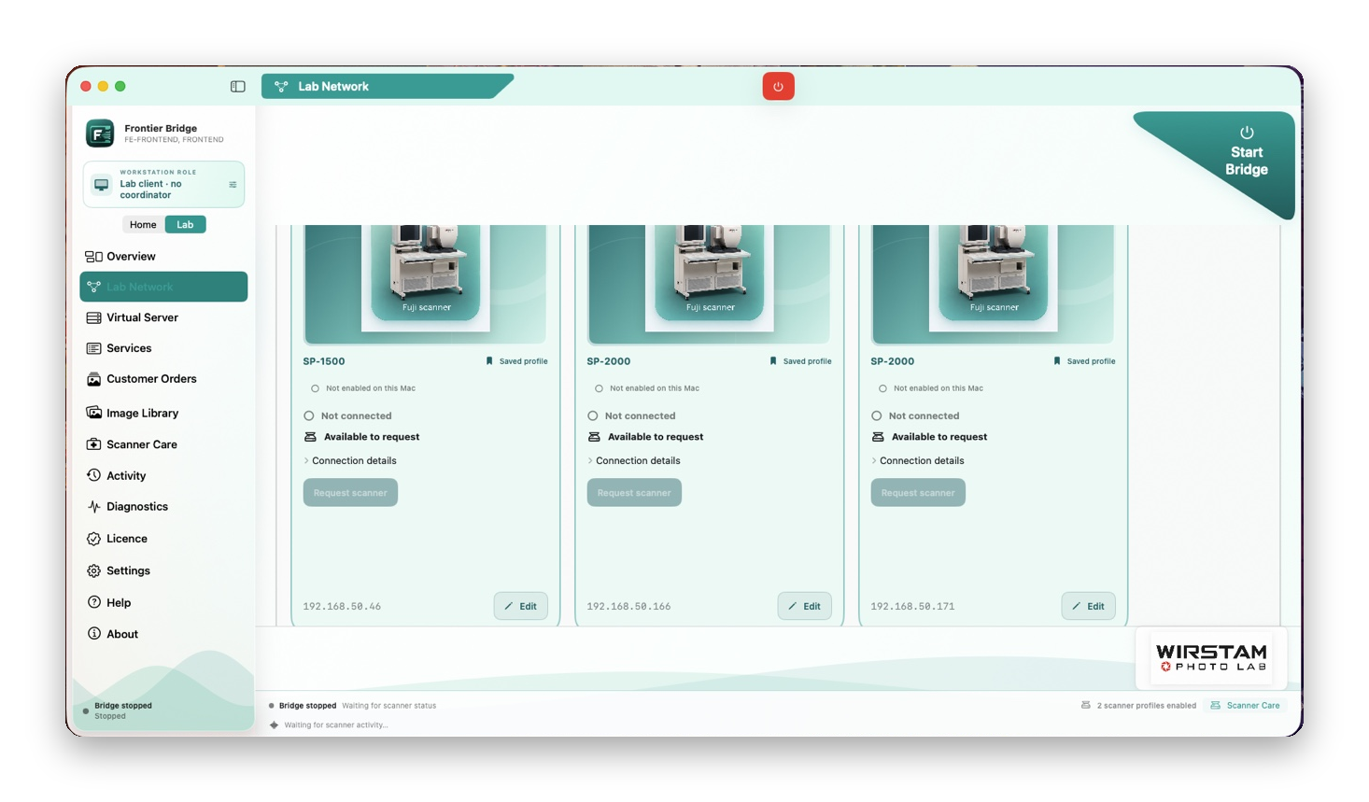Toggle 'Not enabled on this Mac' for SP-1500
1369x802 pixels.
[315, 388]
